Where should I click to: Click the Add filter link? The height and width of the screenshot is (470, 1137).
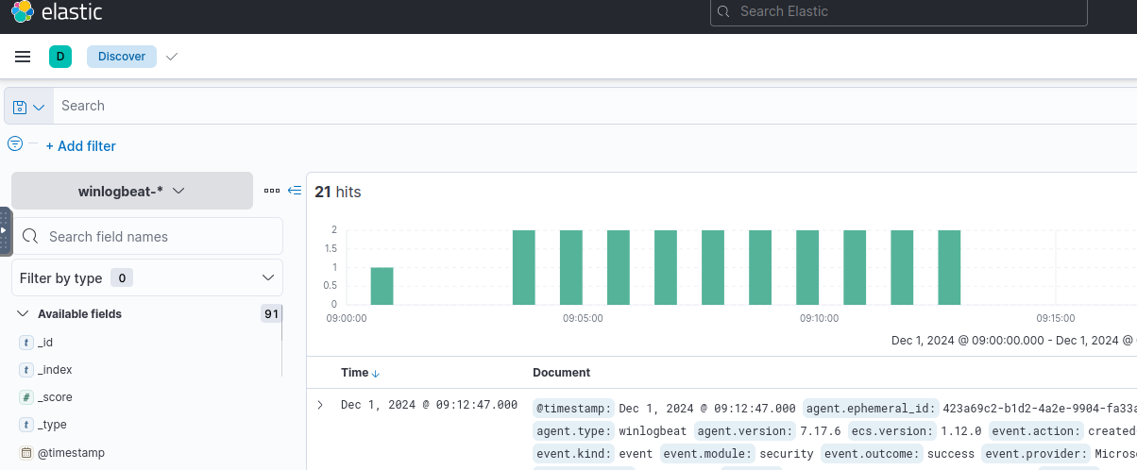click(80, 146)
